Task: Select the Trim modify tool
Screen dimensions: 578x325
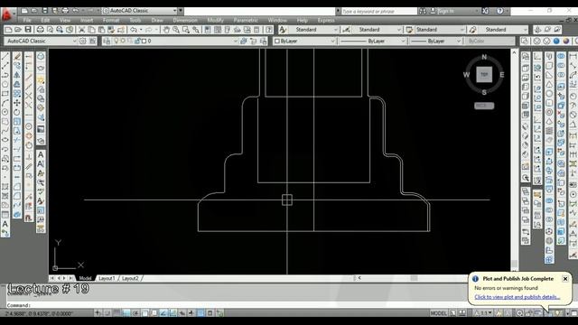Action: click(x=17, y=140)
